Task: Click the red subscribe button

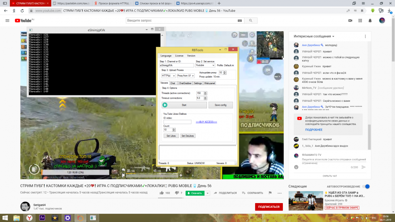Action: click(x=269, y=207)
